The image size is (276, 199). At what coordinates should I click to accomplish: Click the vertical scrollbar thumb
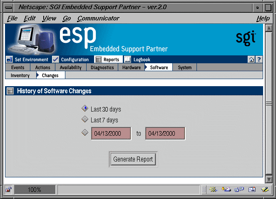269,103
